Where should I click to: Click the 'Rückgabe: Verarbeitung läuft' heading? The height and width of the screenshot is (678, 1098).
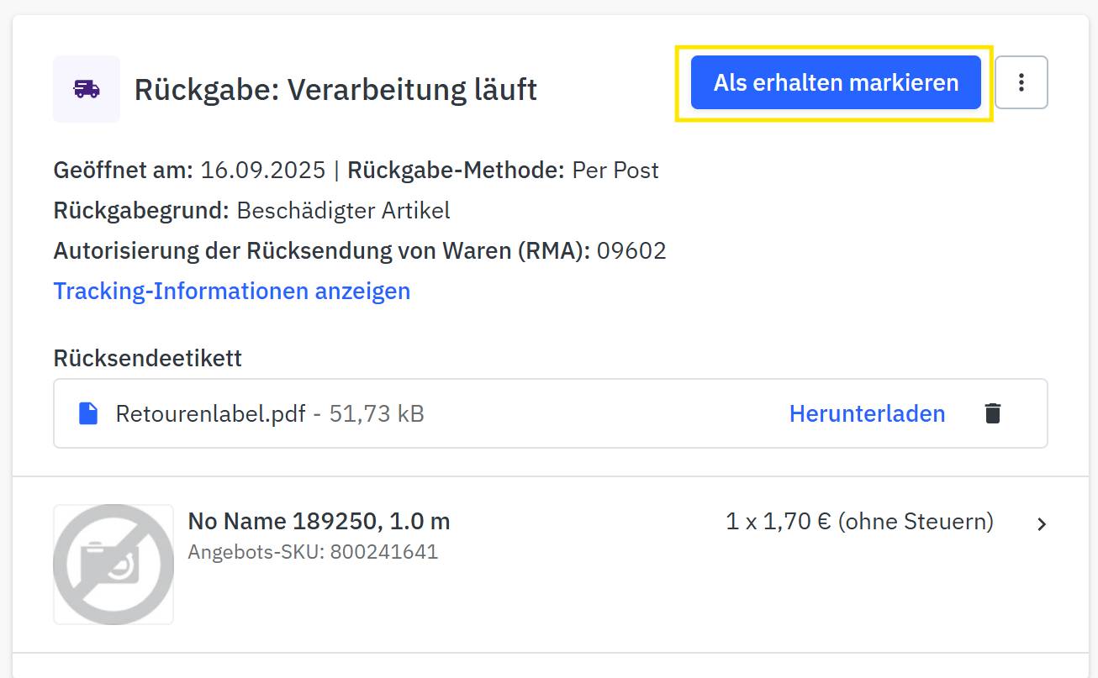click(x=335, y=89)
